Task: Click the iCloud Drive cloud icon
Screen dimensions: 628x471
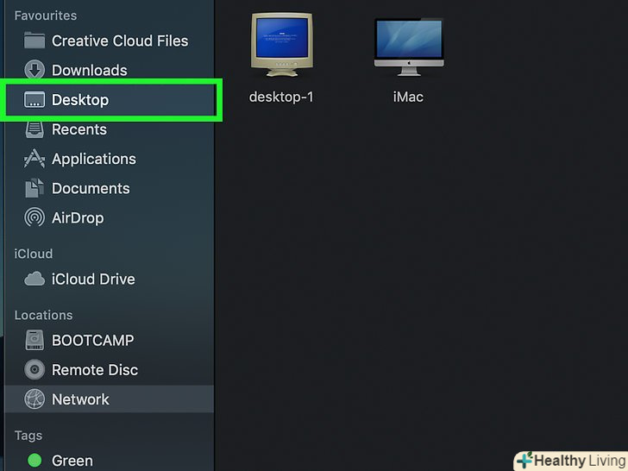Action: coord(35,279)
